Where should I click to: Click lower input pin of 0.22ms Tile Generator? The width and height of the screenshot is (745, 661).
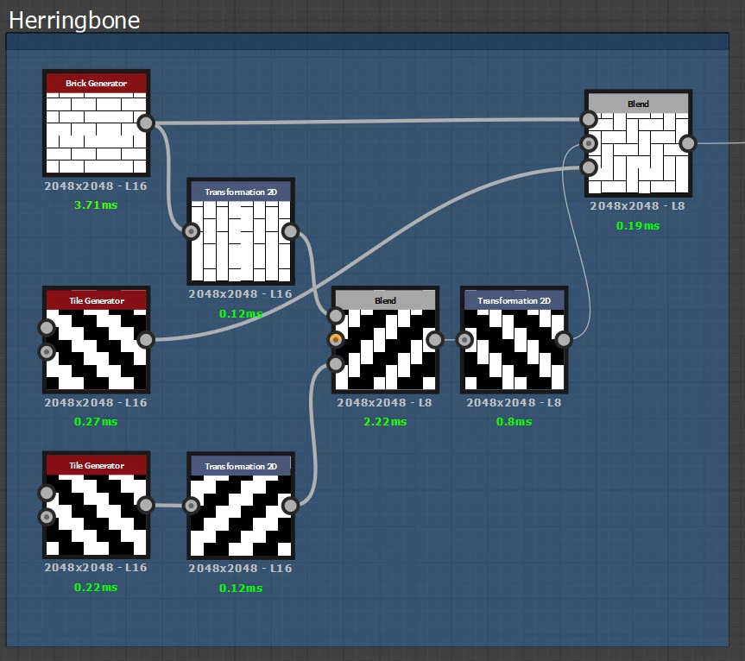coord(47,517)
